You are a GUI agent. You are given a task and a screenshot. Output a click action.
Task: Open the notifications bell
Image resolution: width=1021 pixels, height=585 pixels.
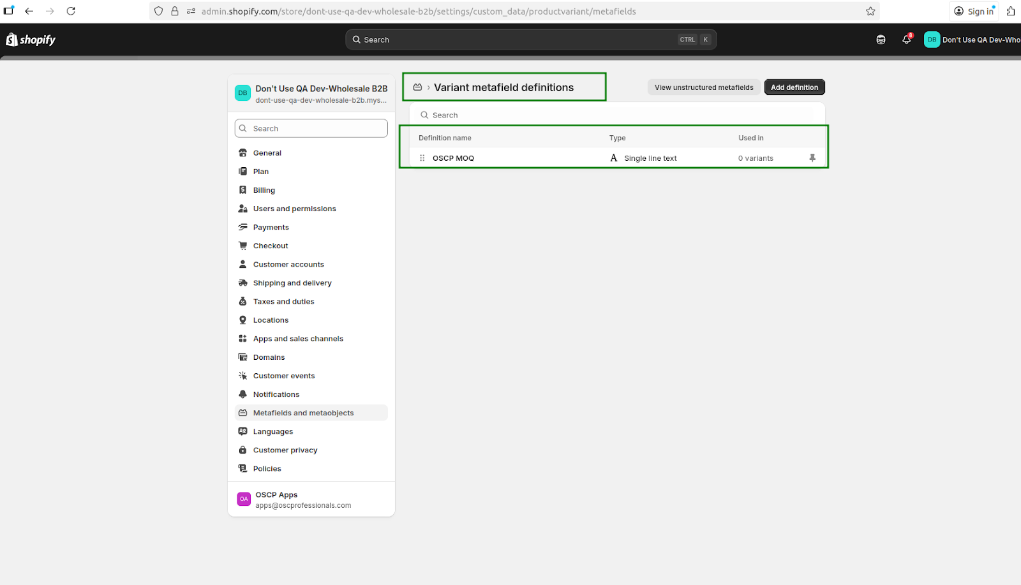[906, 40]
